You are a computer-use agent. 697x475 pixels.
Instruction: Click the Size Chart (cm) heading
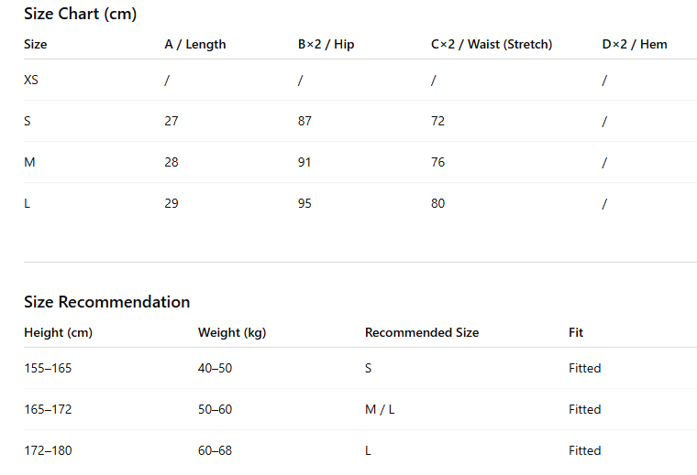80,14
